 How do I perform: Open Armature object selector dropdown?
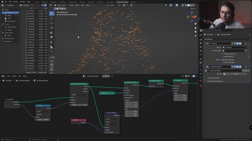click(x=235, y=47)
